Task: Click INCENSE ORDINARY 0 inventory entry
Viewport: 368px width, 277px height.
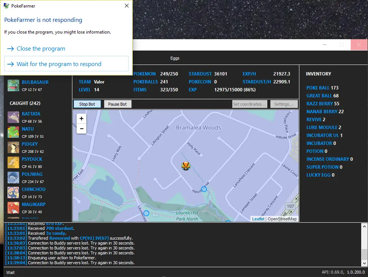Action: pyautogui.click(x=330, y=159)
